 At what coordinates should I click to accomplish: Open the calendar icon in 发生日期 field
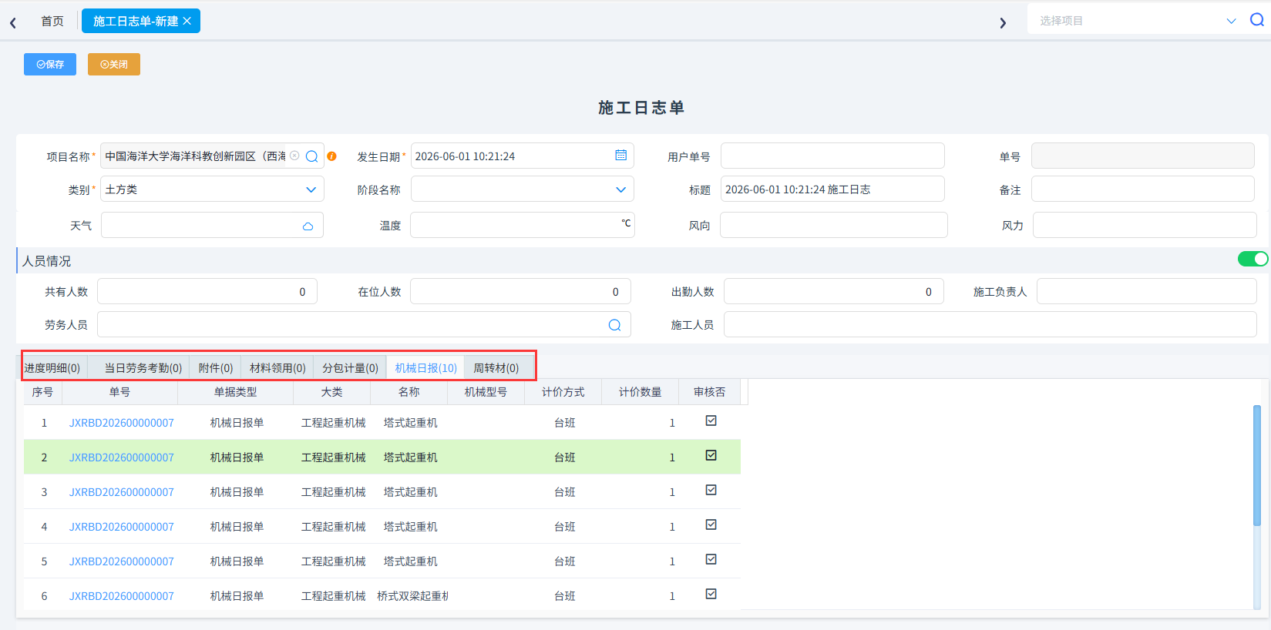(621, 156)
